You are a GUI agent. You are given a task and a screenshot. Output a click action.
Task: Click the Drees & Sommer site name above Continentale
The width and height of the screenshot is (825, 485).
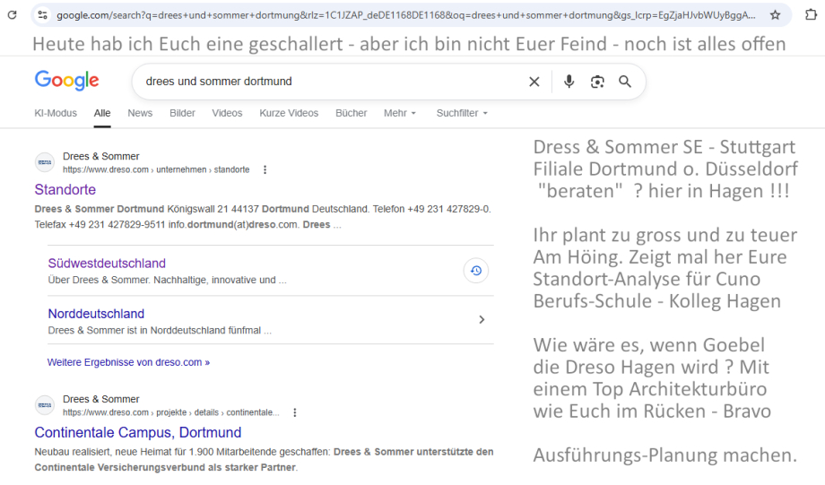pyautogui.click(x=101, y=399)
